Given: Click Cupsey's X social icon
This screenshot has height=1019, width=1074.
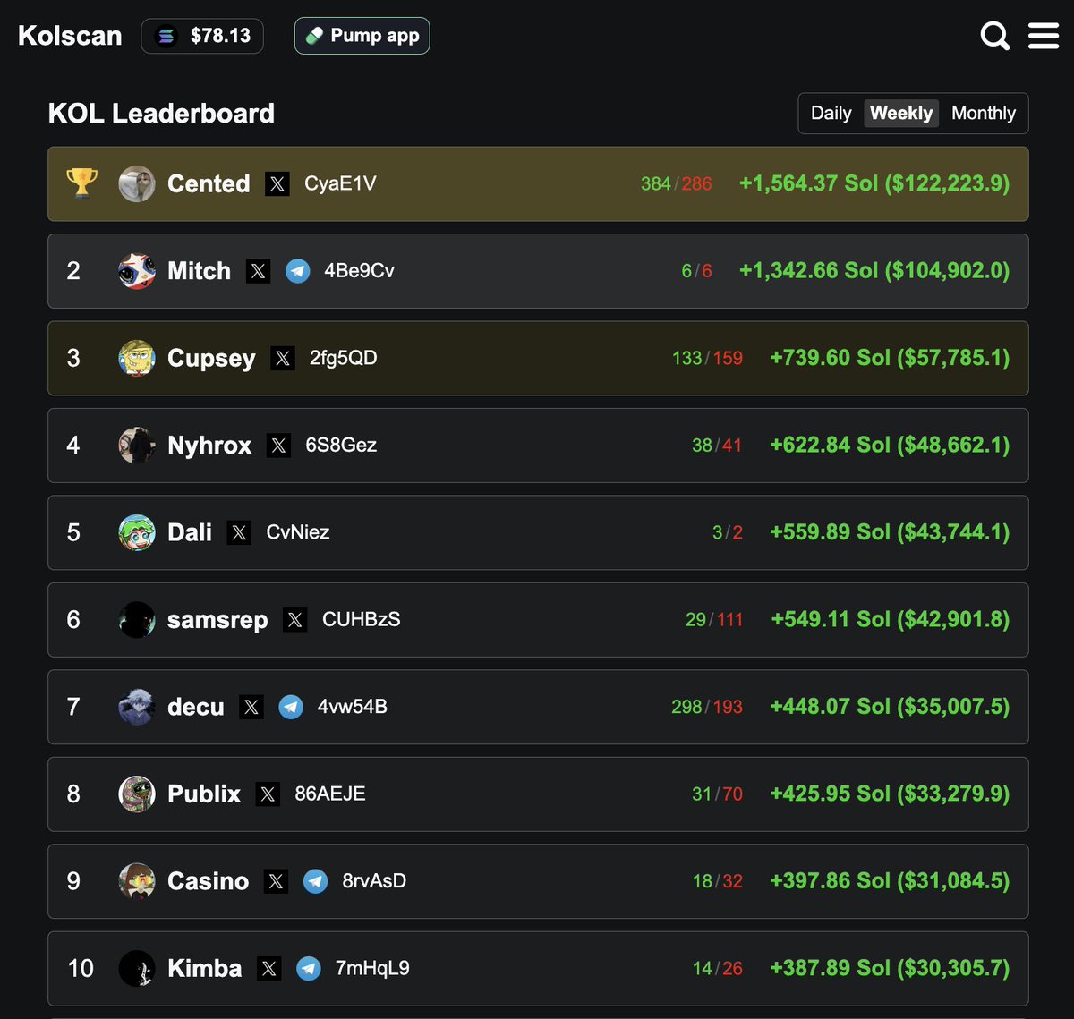Looking at the screenshot, I should click(x=283, y=359).
